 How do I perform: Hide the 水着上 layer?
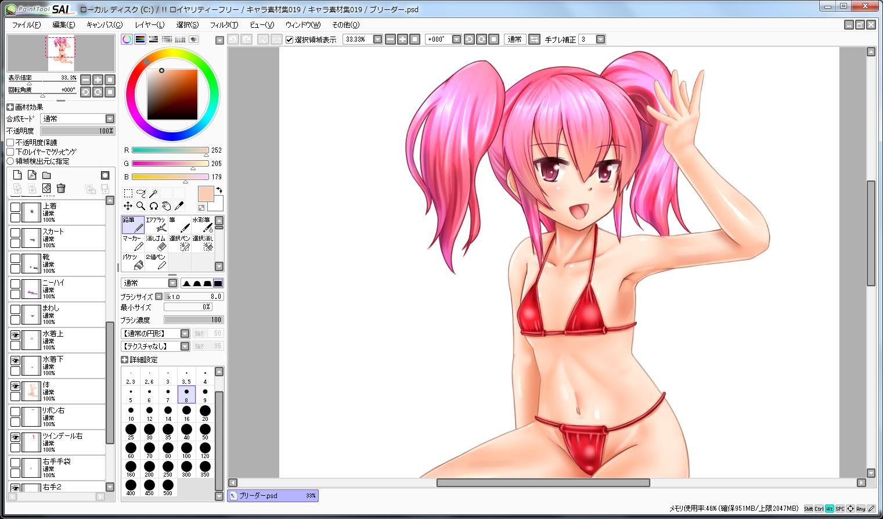coord(15,335)
